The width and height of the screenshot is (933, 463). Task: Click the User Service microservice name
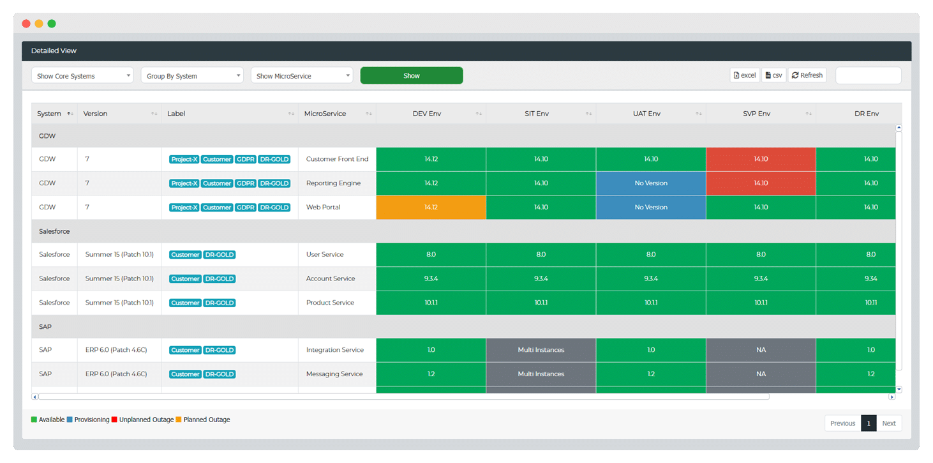coord(325,255)
